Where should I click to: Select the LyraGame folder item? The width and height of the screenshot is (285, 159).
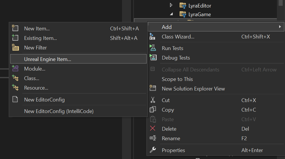200,14
